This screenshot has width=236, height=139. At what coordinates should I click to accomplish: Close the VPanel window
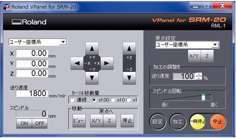click(x=222, y=6)
